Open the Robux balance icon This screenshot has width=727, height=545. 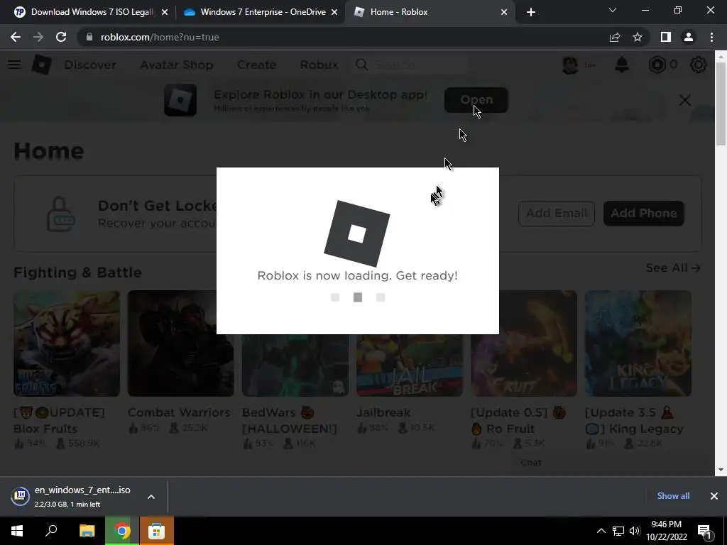point(657,65)
